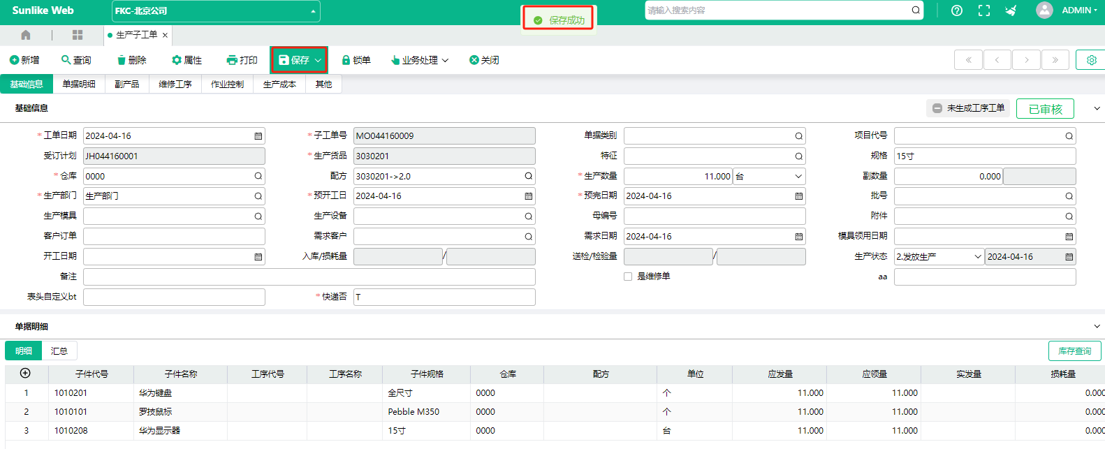Expand the 保存 dropdown arrow
Viewport: 1105px width, 449px height.
pyautogui.click(x=318, y=60)
